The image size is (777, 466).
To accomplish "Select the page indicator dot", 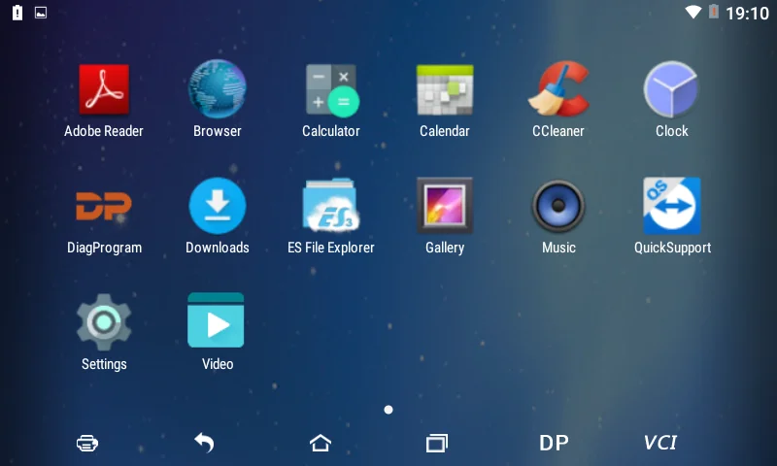I will pos(388,410).
